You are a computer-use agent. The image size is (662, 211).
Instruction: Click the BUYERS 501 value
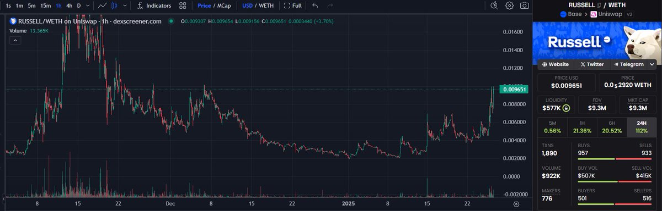(583, 198)
